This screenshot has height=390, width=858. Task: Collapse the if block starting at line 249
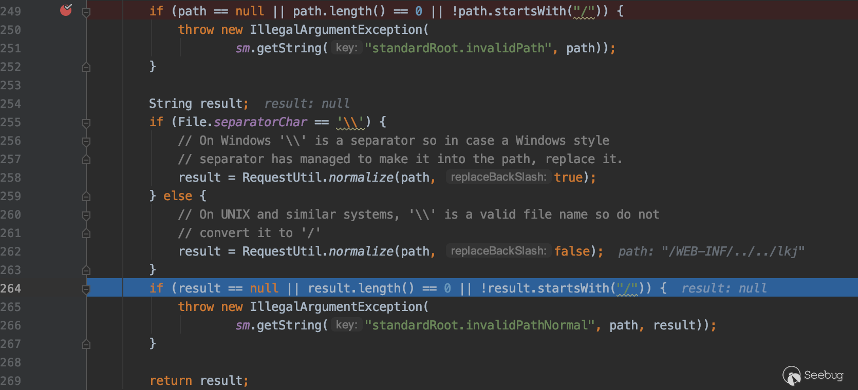coord(86,12)
